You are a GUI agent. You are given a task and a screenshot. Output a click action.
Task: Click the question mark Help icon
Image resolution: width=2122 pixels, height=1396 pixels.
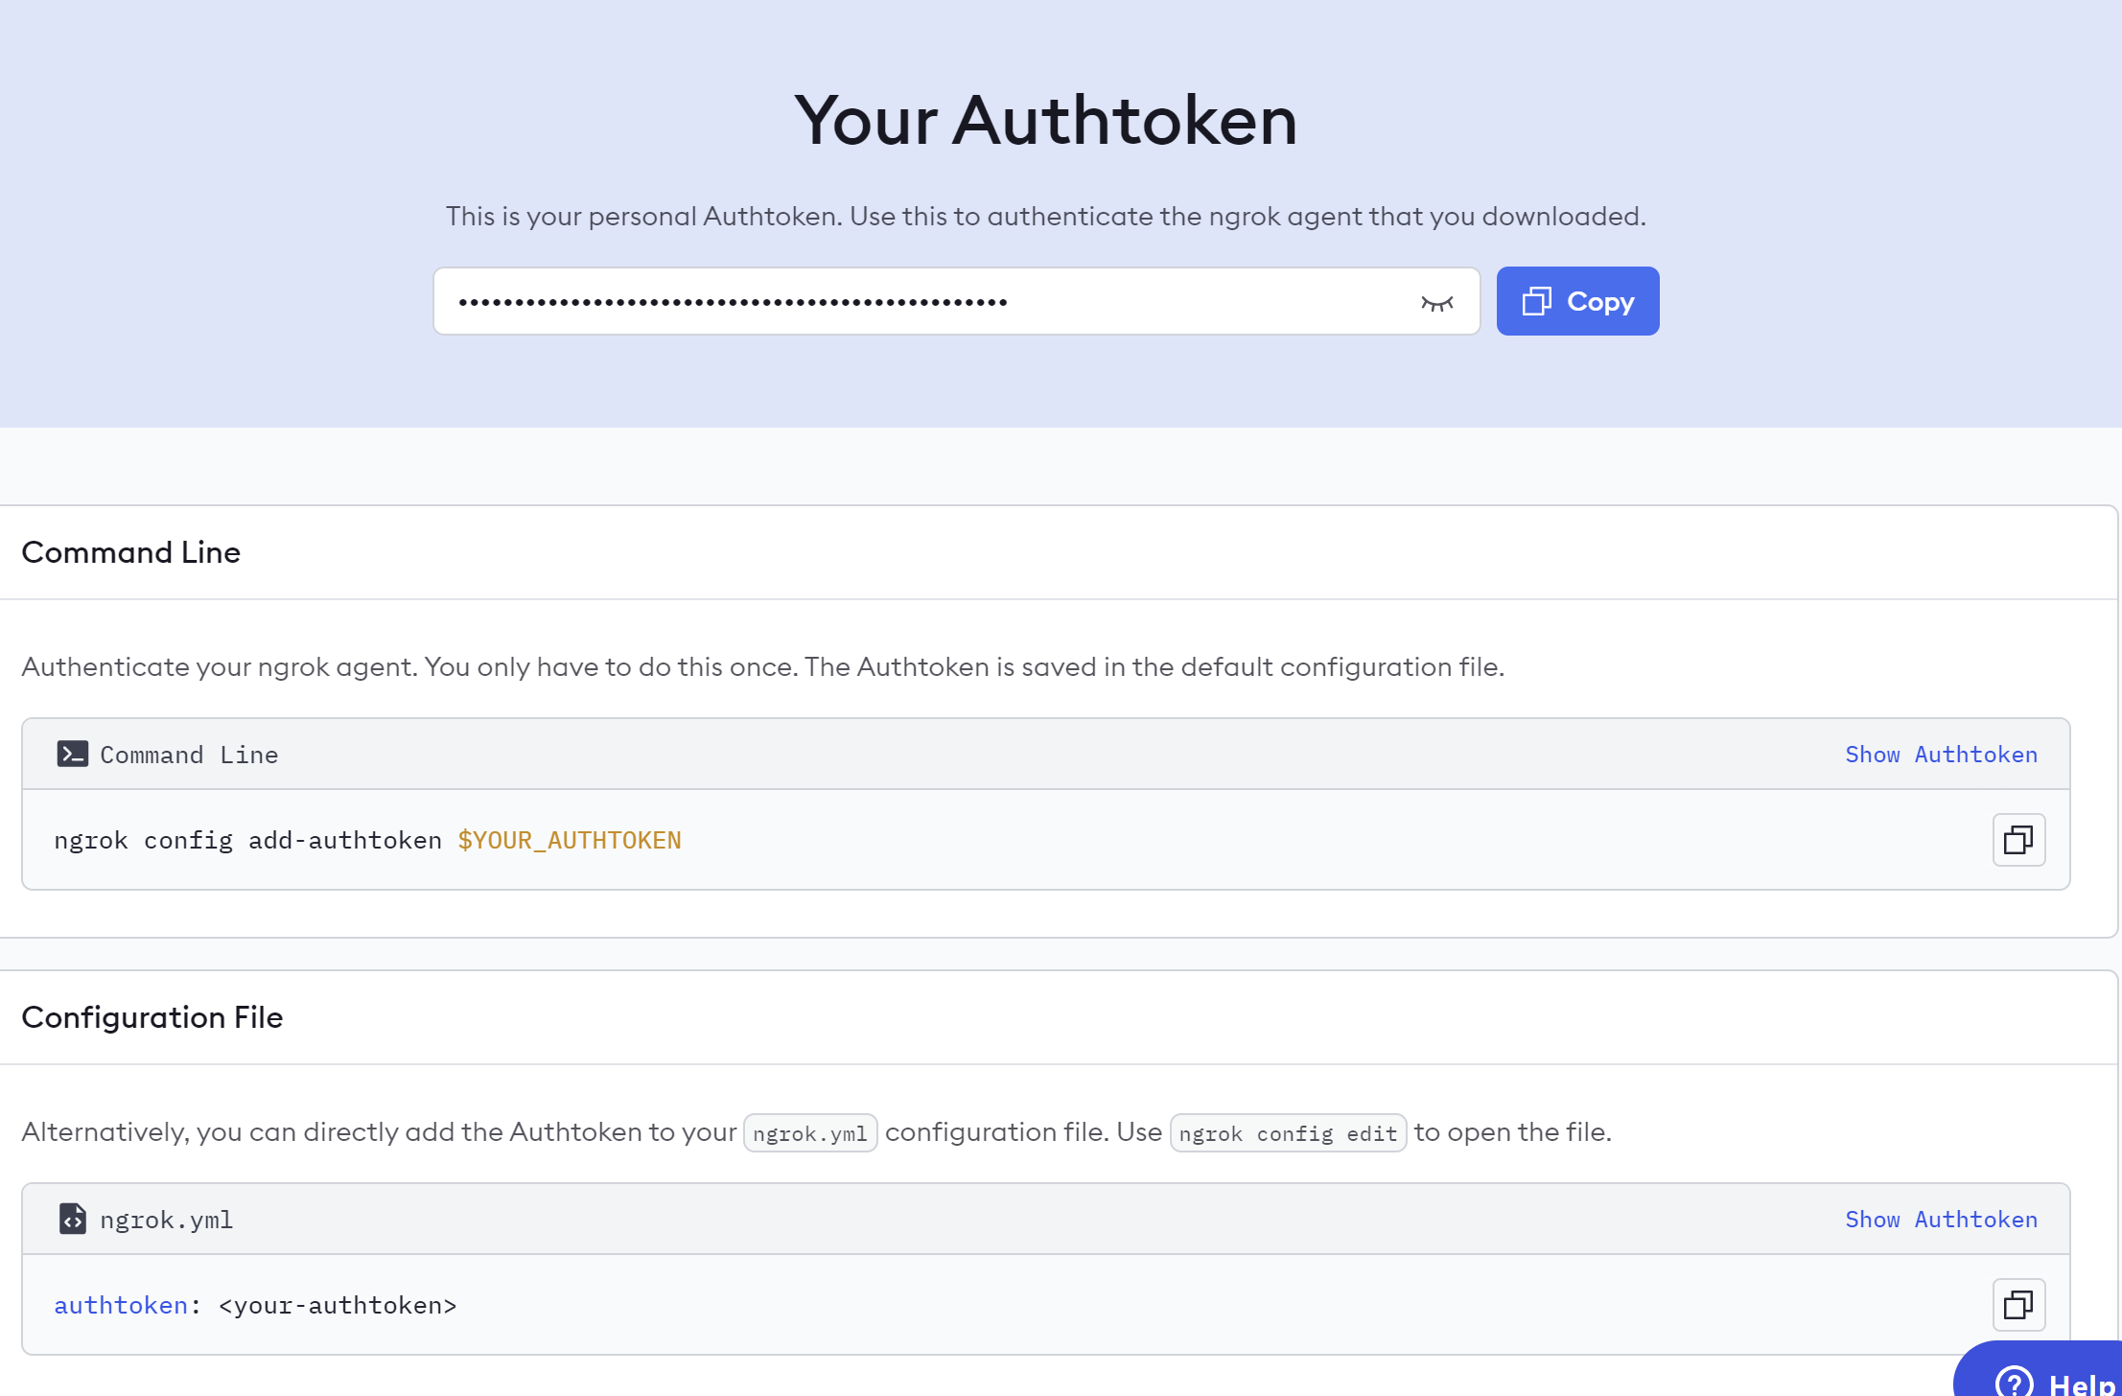tap(2014, 1383)
